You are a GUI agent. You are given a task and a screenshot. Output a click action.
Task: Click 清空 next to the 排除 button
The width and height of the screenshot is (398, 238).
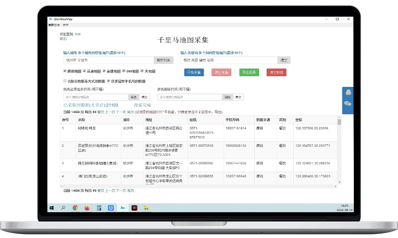pos(238,97)
